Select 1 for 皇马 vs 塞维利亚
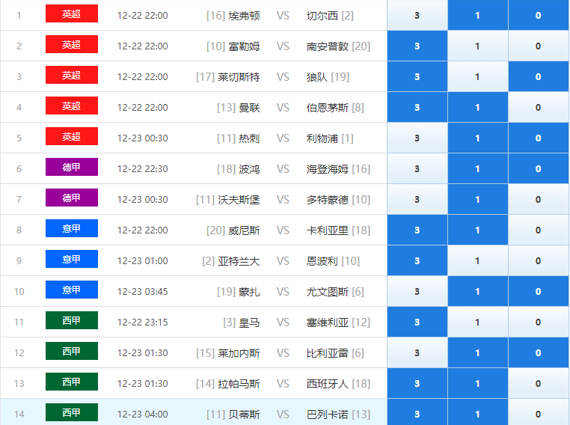This screenshot has width=570, height=425. 478,322
